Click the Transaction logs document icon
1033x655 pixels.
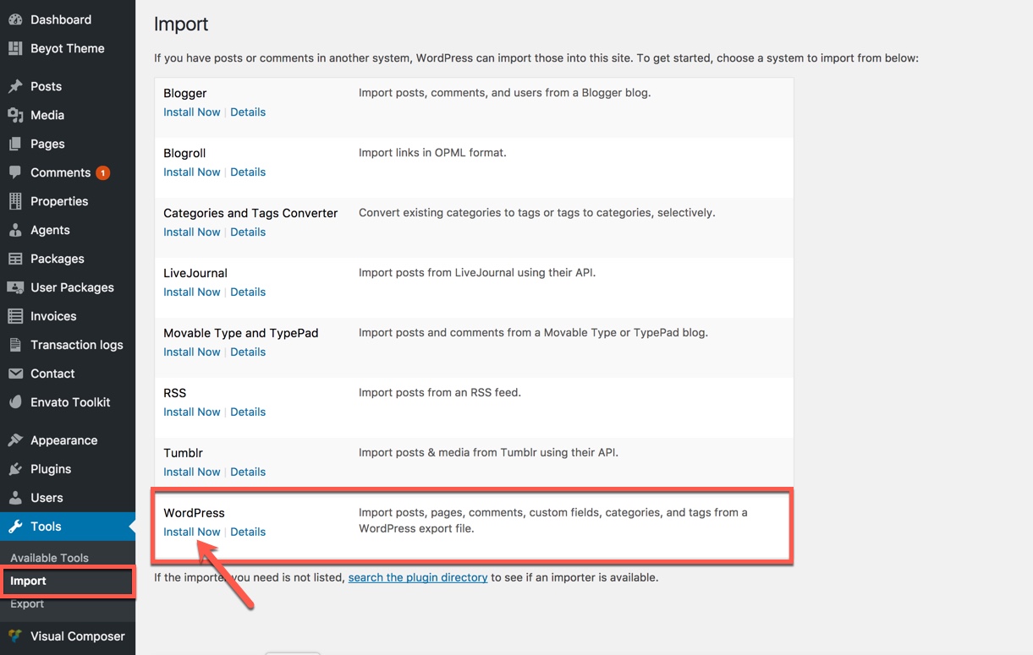click(15, 345)
